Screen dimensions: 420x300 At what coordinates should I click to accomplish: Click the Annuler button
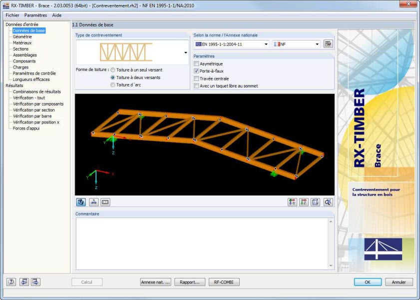399,282
